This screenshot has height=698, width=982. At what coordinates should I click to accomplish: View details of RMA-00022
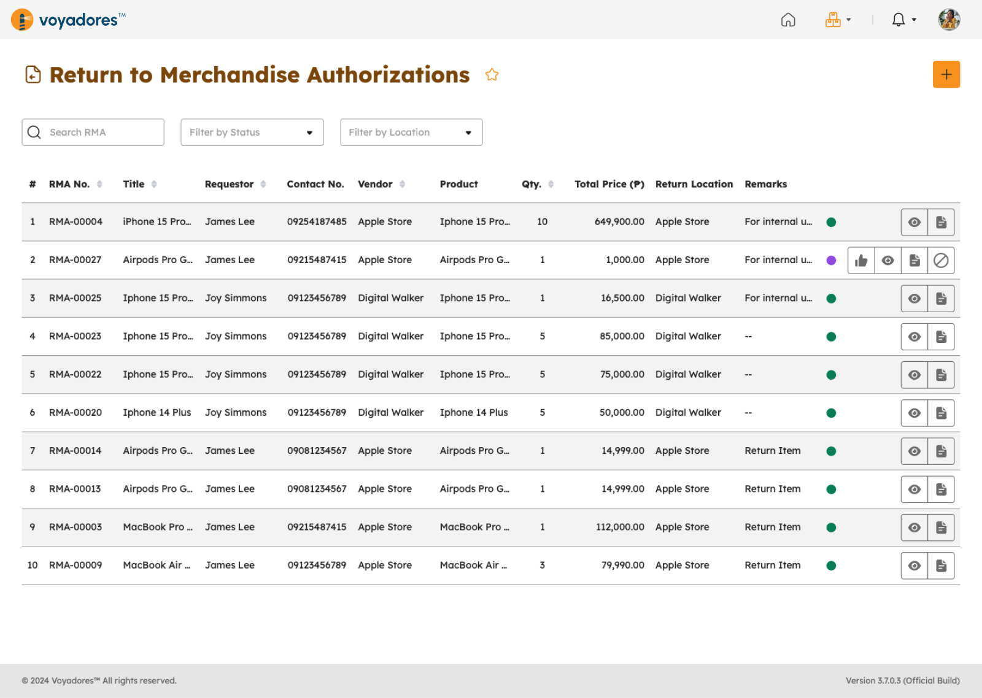[914, 375]
